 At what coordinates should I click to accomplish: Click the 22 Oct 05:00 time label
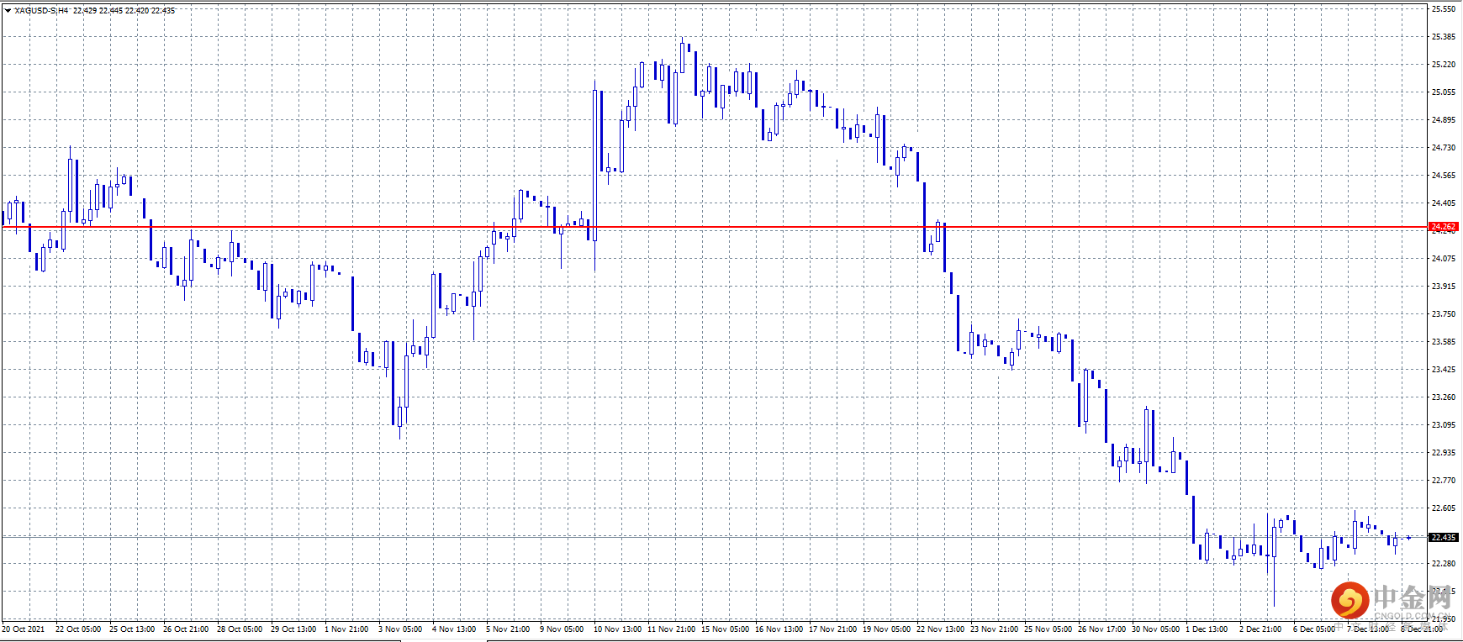(x=78, y=629)
